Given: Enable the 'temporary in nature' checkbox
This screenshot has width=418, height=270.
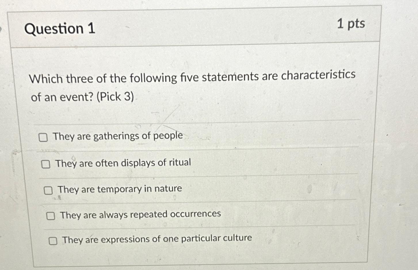Looking at the screenshot, I should (48, 190).
